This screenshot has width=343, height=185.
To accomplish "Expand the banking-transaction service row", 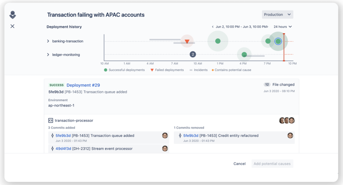I will tap(48, 41).
